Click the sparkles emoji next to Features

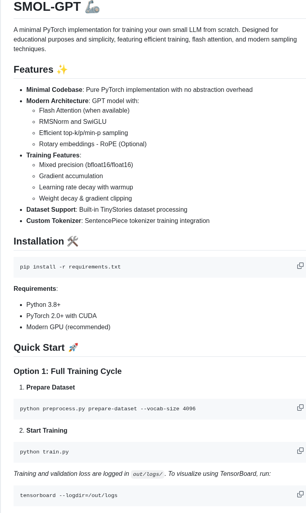(62, 70)
